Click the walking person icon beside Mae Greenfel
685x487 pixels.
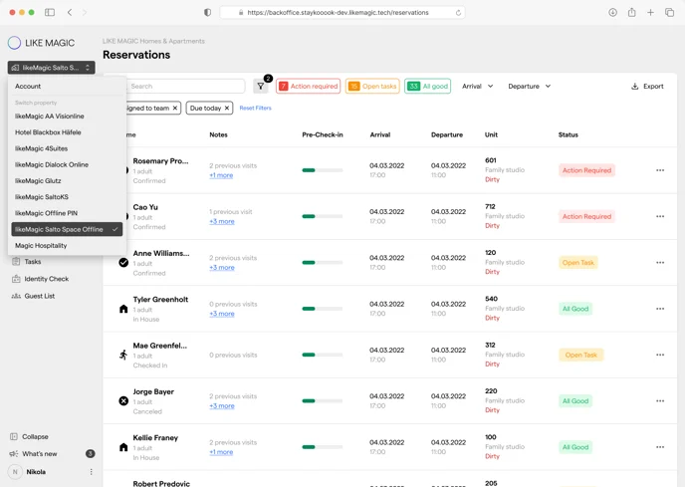tap(123, 355)
